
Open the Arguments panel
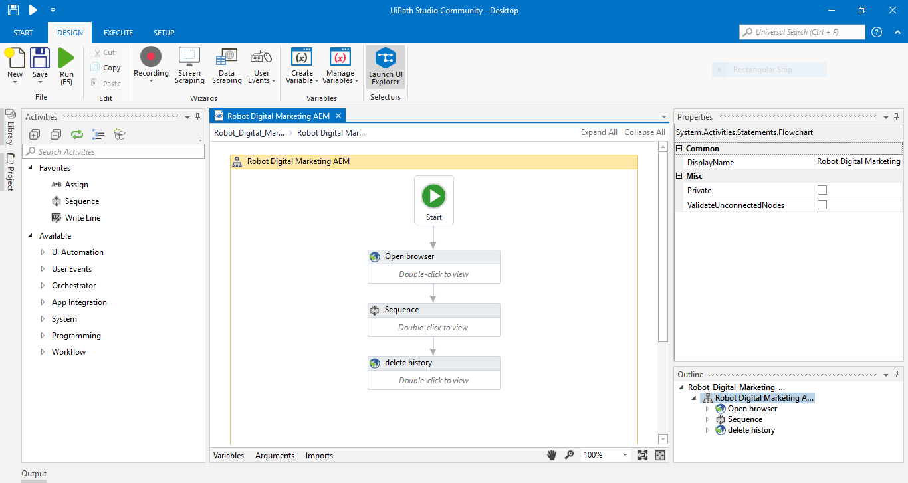coord(275,456)
